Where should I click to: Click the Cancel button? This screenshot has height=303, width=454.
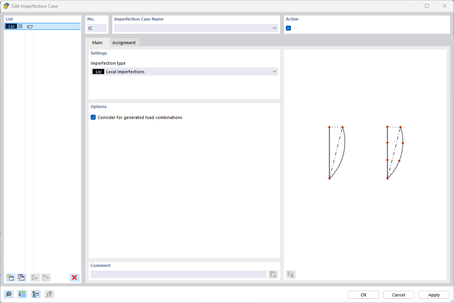[398, 294]
